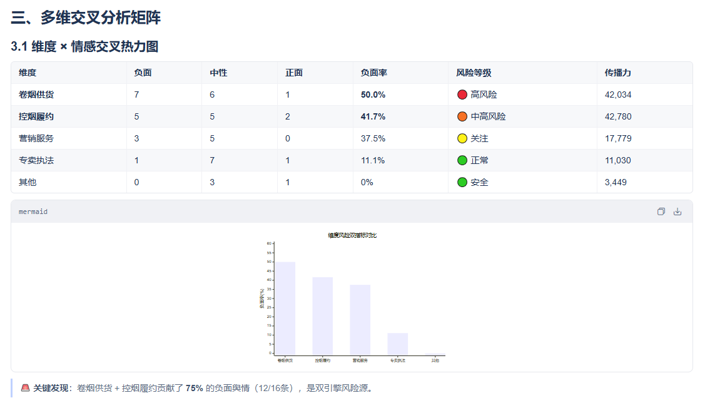
Task: Select the 控烟履约 row label
Action: (x=36, y=116)
